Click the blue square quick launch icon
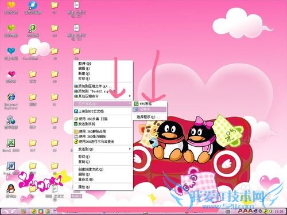Image resolution: width=287 pixels, height=215 pixels. (x=41, y=212)
